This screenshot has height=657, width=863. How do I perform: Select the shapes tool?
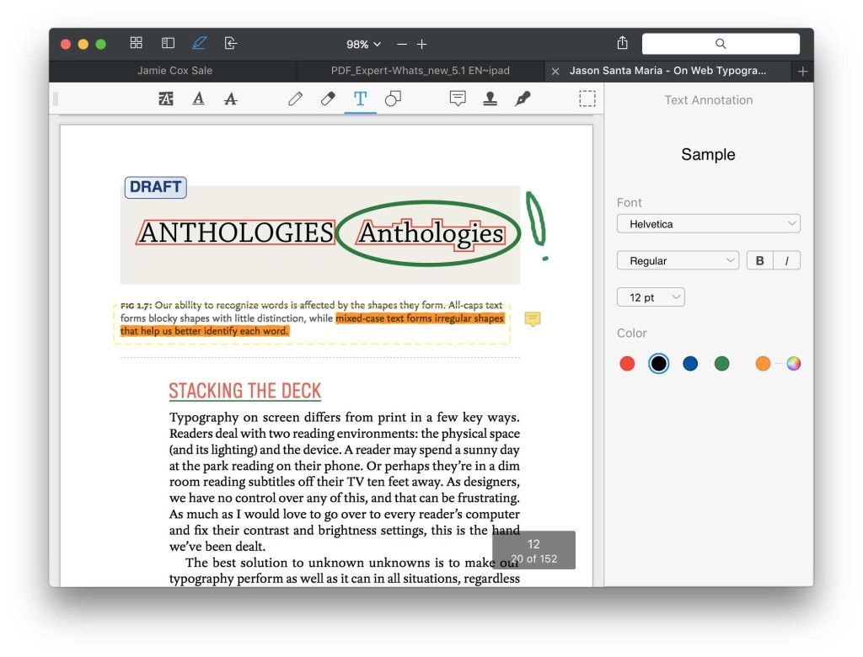[x=393, y=99]
